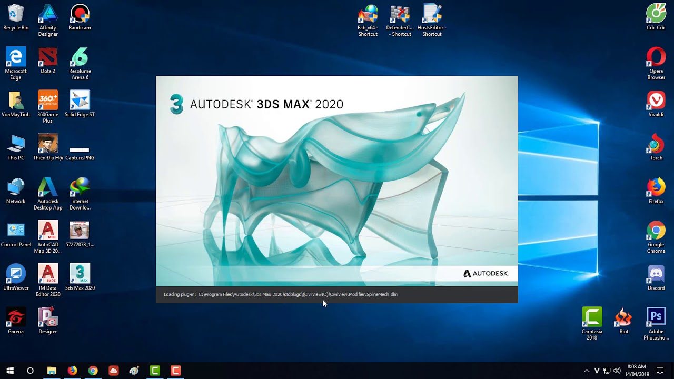Open the Control Panel desktop icon
674x379 pixels.
click(x=16, y=234)
